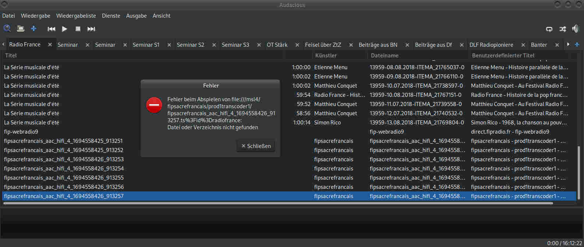Open the Ansicht menu

(x=162, y=16)
